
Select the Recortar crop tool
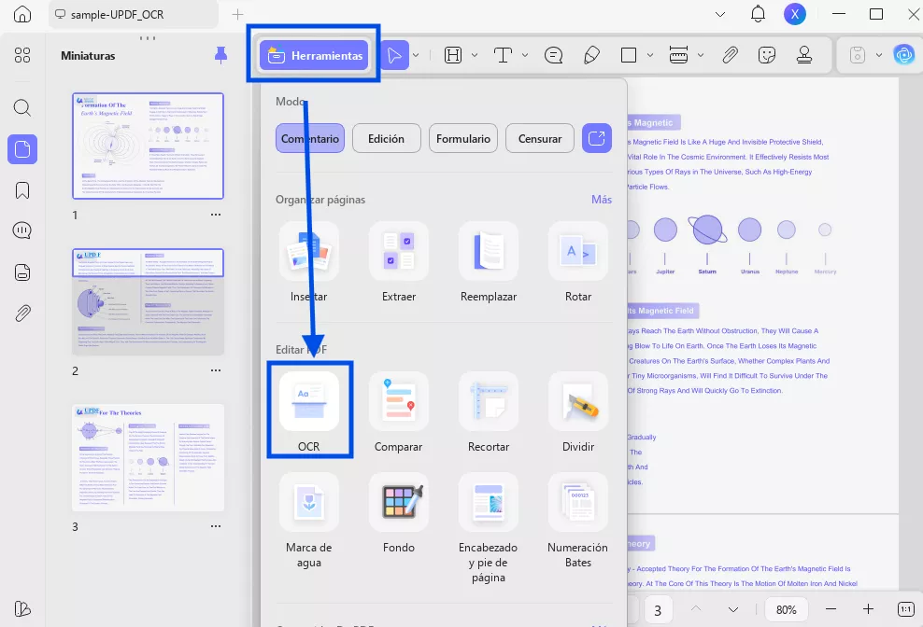pos(489,411)
